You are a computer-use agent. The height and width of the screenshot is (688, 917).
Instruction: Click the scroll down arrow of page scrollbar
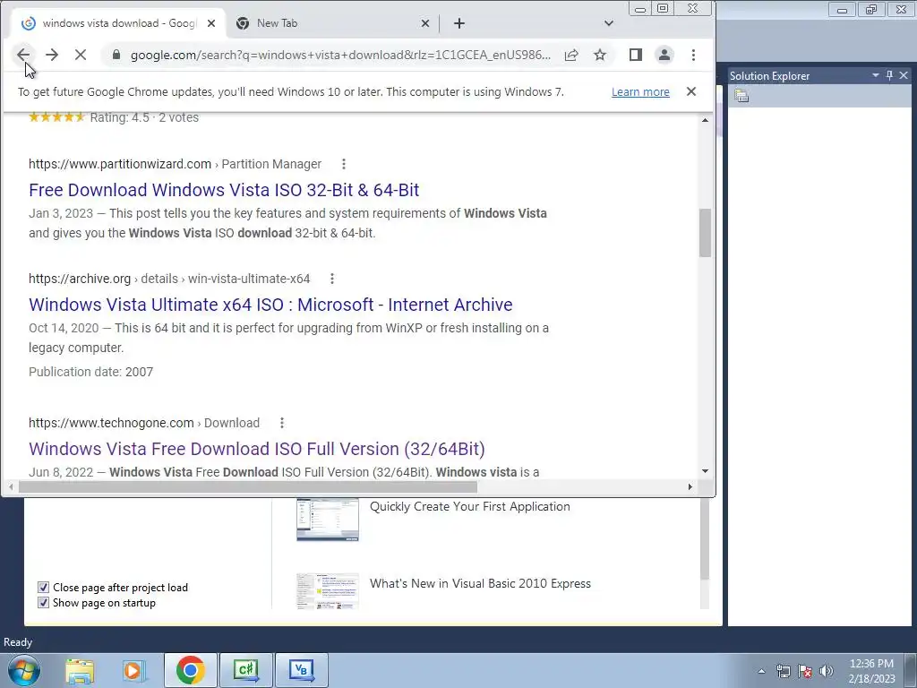[706, 471]
